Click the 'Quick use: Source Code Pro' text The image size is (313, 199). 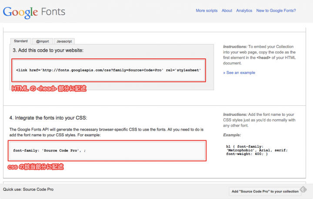point(28,189)
